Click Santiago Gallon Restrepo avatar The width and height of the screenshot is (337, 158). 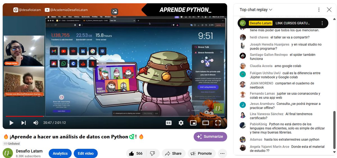pos(243,56)
